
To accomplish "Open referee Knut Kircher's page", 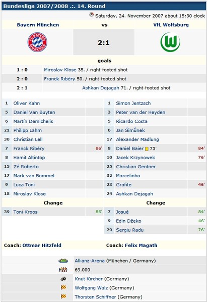I will (x=89, y=279).
